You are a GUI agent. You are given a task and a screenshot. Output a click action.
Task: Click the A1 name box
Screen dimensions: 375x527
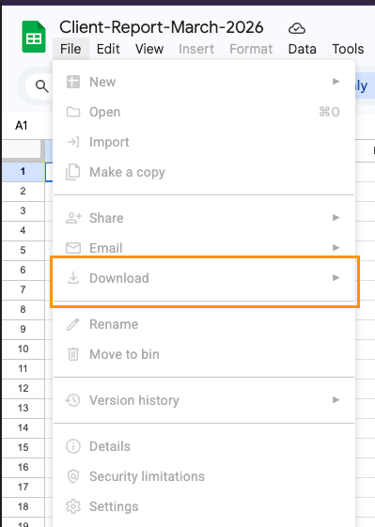(22, 125)
